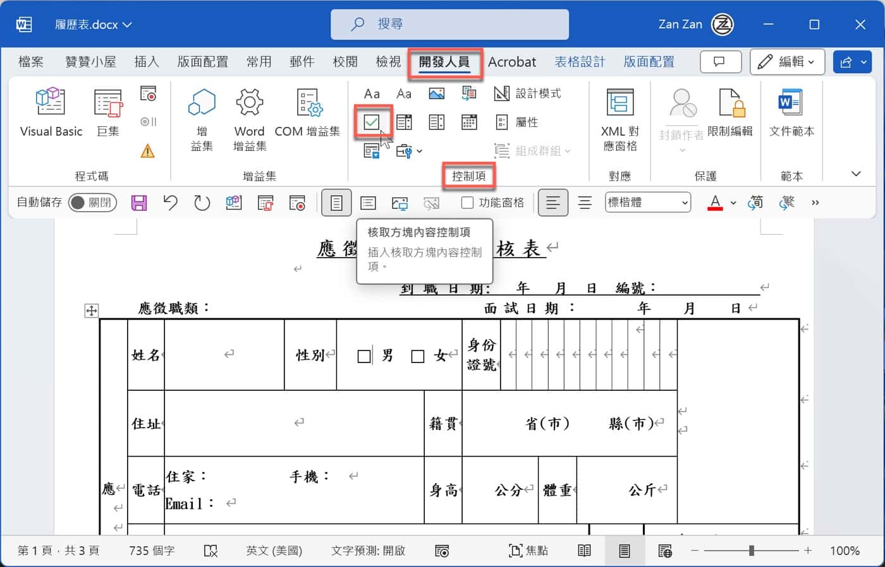The image size is (885, 567).
Task: Open COM 增益集 dialog
Action: (x=307, y=112)
